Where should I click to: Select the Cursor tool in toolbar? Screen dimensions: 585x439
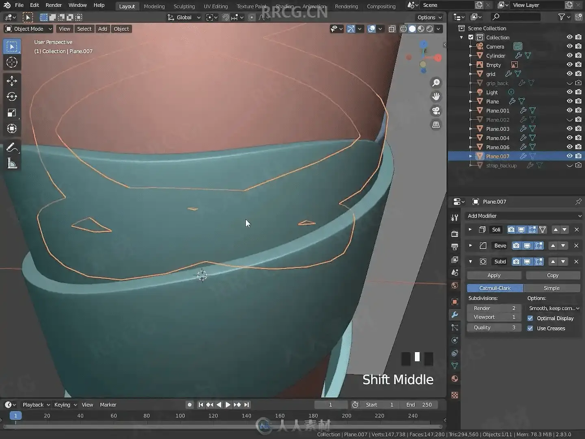[x=12, y=63]
